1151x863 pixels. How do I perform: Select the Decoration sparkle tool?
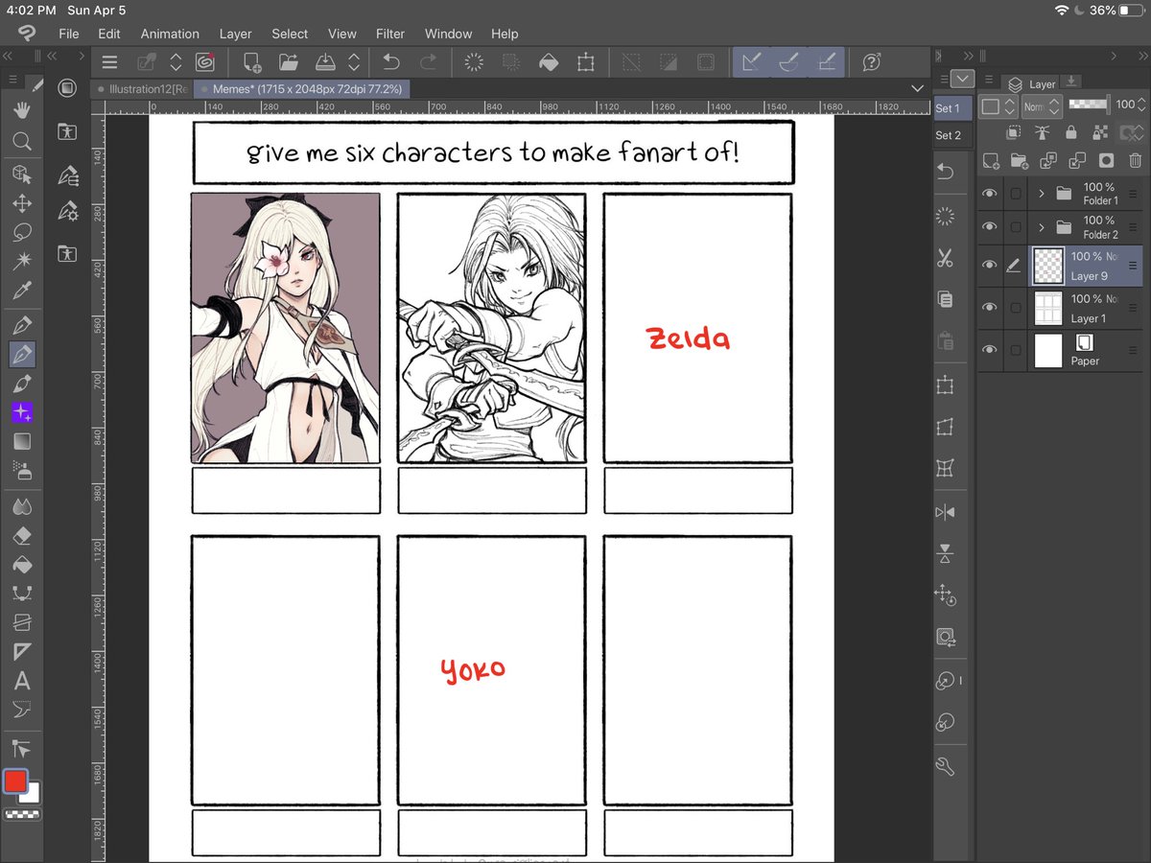point(21,413)
